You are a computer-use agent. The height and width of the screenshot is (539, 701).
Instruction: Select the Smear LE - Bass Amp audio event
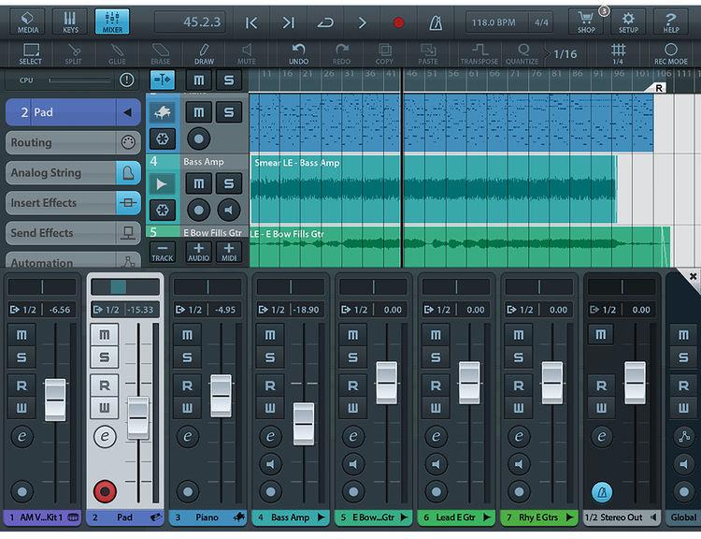pyautogui.click(x=433, y=189)
